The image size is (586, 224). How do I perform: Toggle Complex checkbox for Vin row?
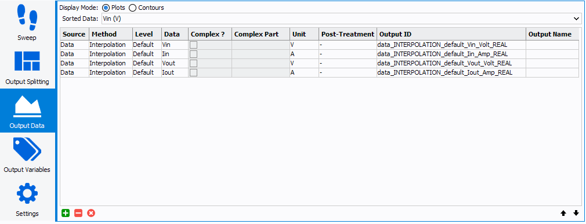point(193,45)
